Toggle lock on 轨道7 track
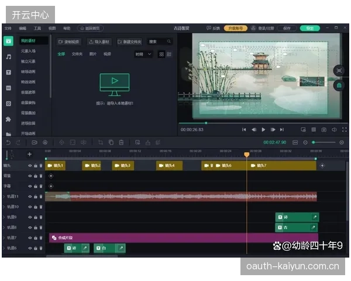The image size is (351, 281). [x=35, y=238]
